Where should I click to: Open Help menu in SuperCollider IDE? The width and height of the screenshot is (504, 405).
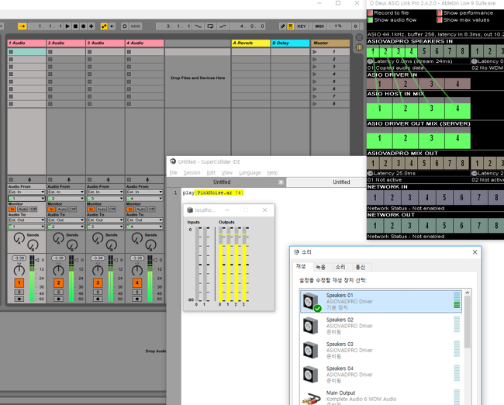coord(272,173)
